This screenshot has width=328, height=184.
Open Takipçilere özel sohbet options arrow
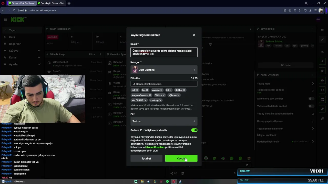tap(313, 91)
